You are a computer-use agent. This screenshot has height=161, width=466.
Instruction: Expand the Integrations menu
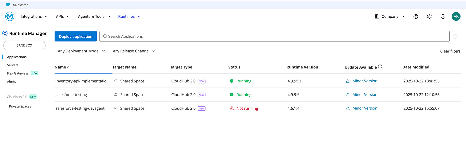[34, 16]
